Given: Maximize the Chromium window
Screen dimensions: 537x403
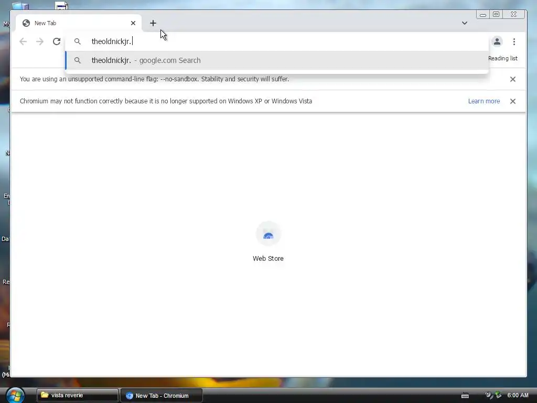Looking at the screenshot, I should [496, 14].
